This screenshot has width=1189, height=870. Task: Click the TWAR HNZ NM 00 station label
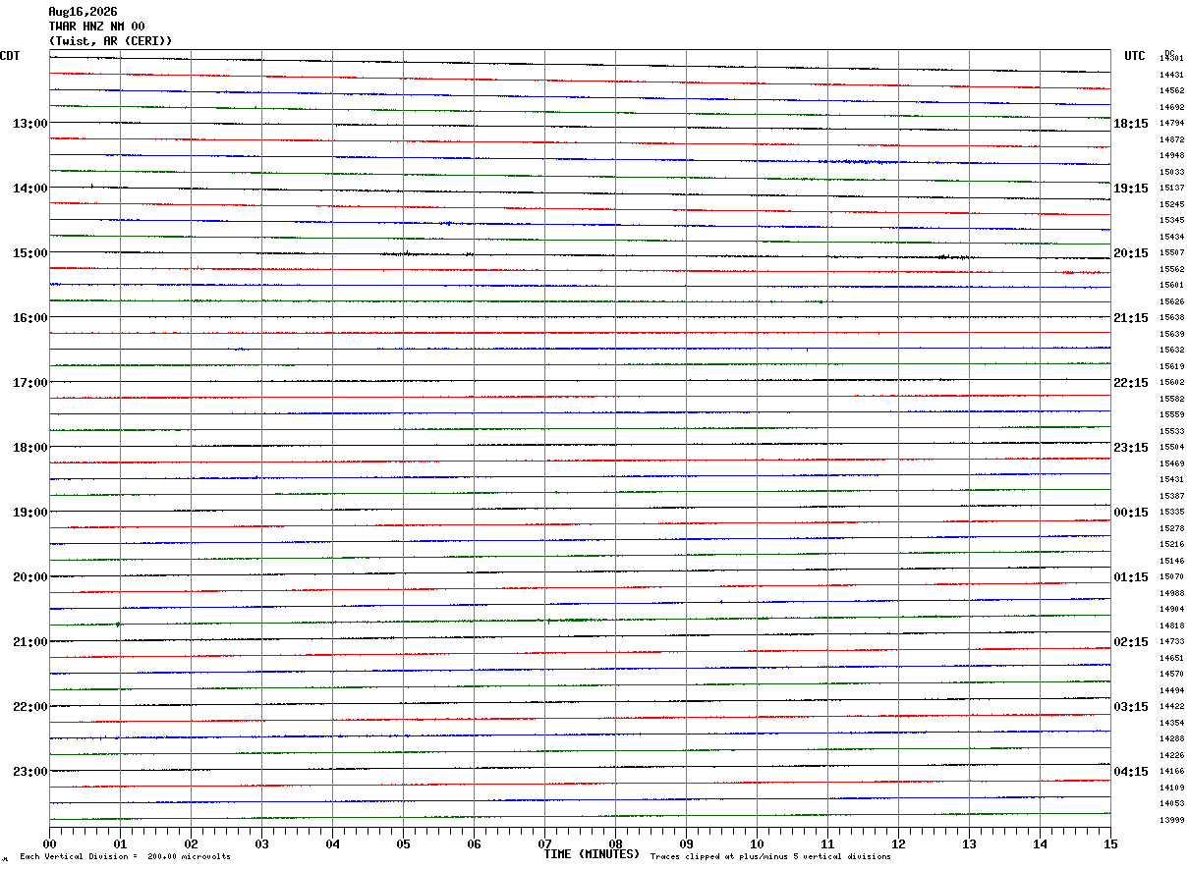point(96,27)
